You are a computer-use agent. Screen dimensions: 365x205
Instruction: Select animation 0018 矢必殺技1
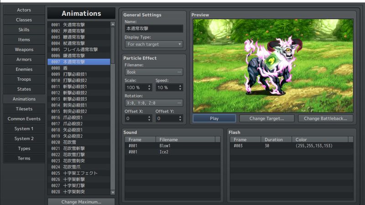[x=79, y=130]
